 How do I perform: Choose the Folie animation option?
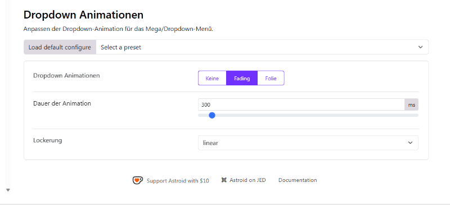pyautogui.click(x=271, y=78)
